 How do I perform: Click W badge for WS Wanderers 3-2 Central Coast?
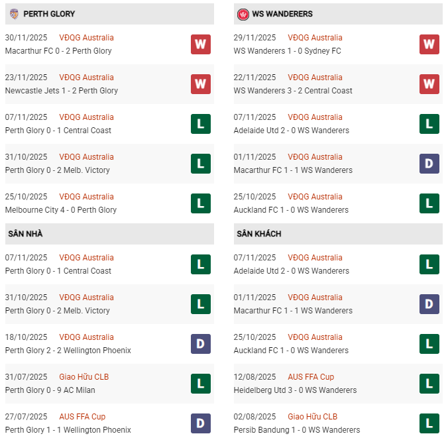[429, 84]
